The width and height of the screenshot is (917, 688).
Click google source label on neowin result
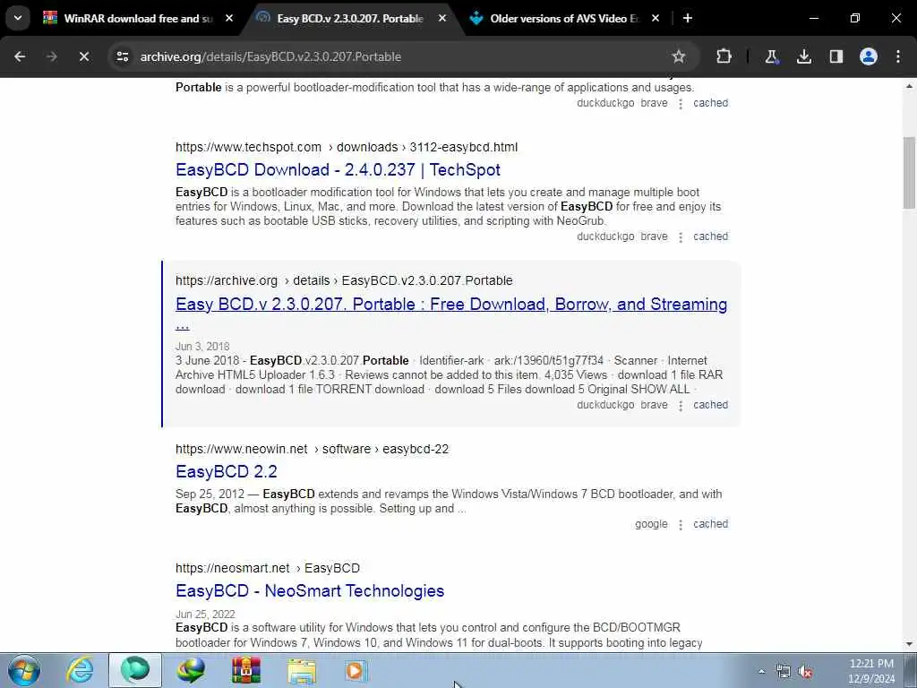tap(651, 524)
